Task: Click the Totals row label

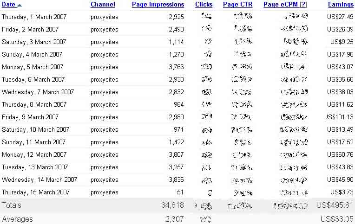Action: tap(12, 205)
